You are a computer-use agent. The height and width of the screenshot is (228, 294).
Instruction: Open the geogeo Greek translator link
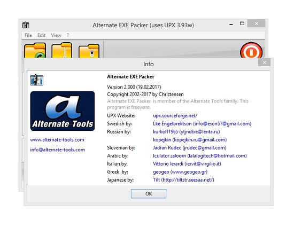click(180, 172)
